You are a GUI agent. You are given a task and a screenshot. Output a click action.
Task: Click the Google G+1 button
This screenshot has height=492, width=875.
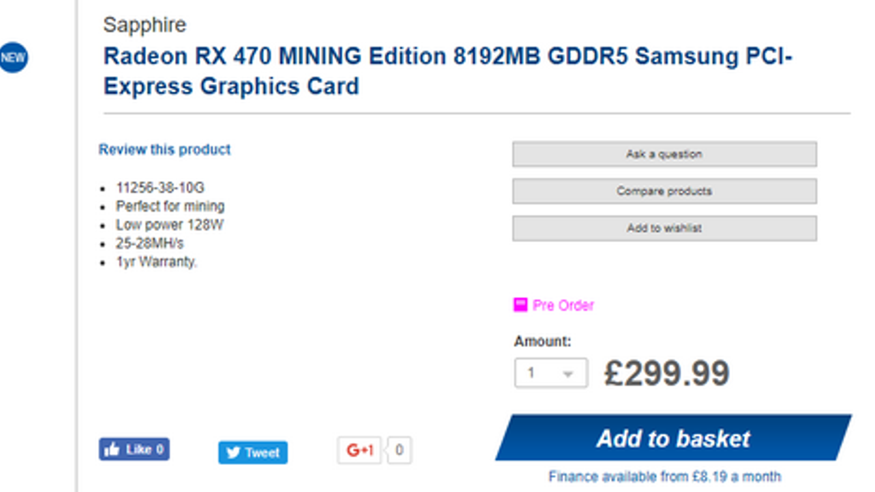(359, 450)
